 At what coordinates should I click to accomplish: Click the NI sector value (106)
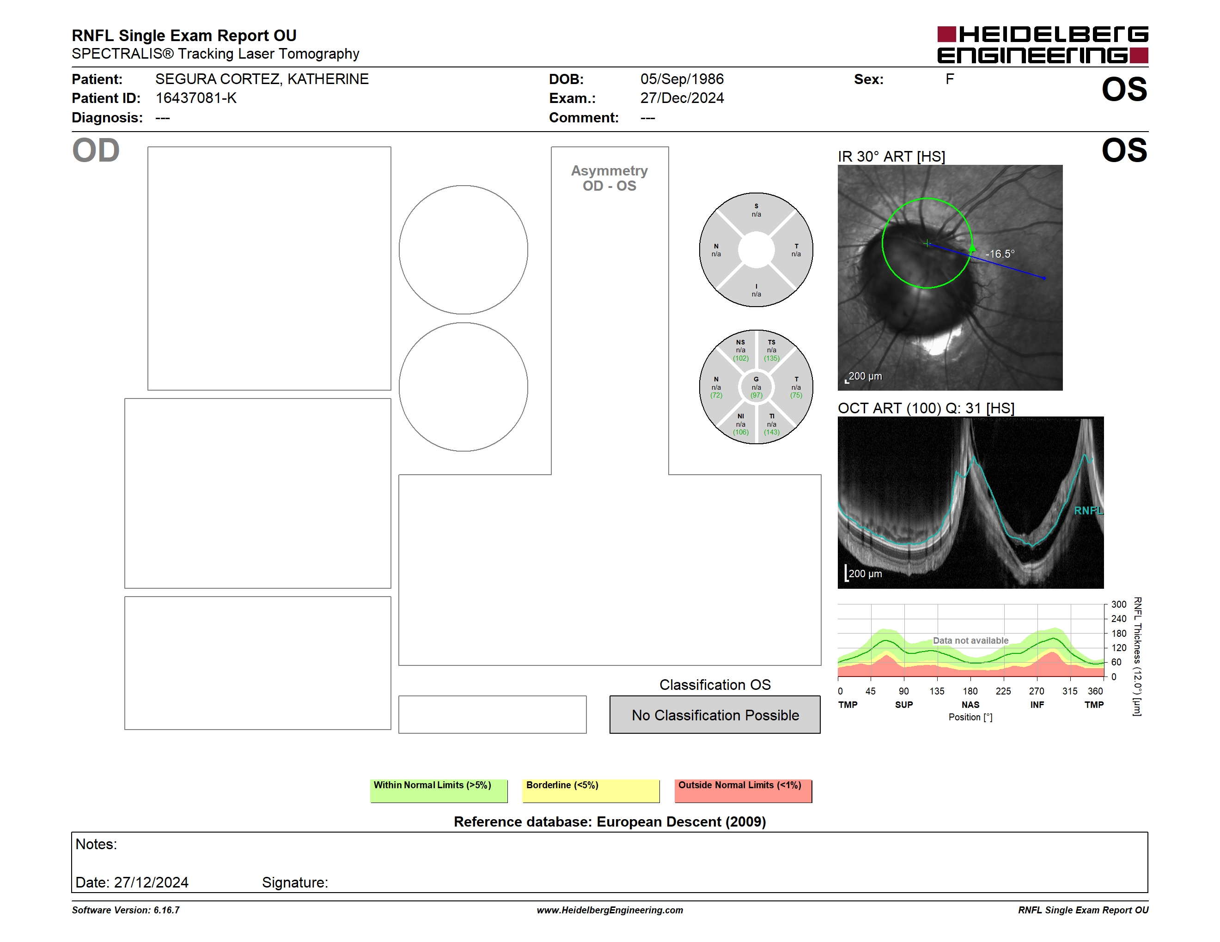(741, 432)
